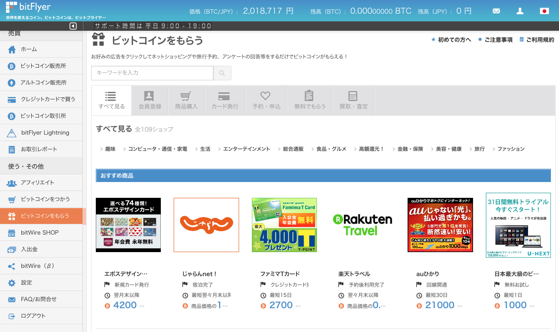This screenshot has width=559, height=332.
Task: Click the wallet icon beside 入出金
Action: pyautogui.click(x=12, y=250)
